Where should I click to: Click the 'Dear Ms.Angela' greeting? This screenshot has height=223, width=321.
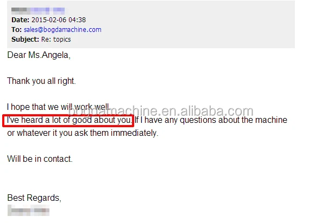(39, 55)
